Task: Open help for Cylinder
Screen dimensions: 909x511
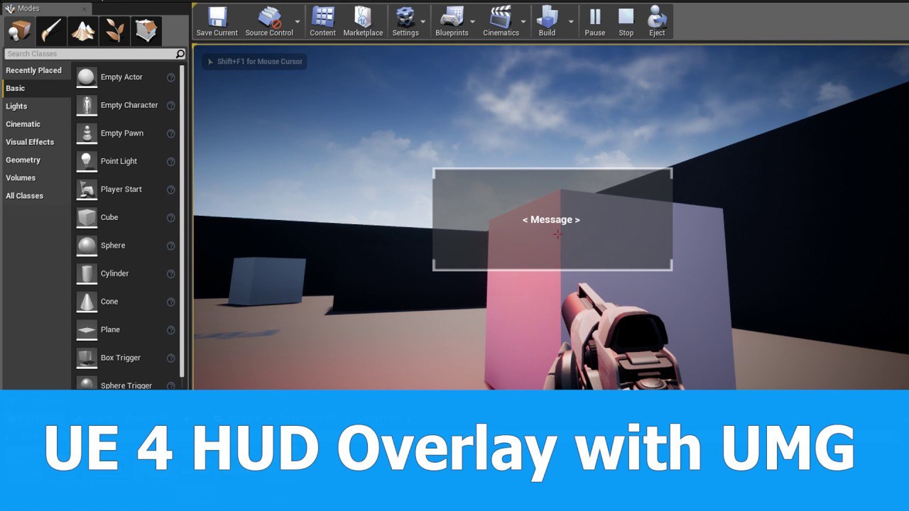Action: point(170,274)
